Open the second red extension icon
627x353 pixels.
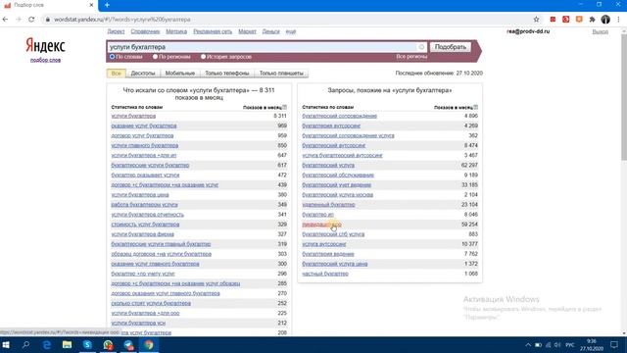[566, 20]
